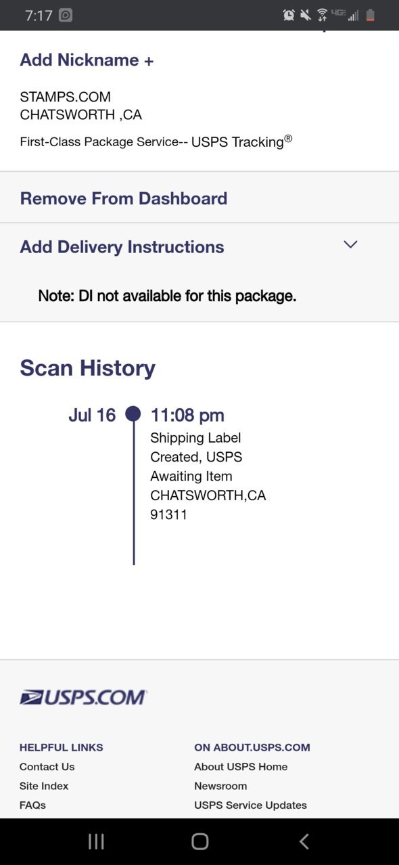Add a nickname with the plus link
The width and height of the screenshot is (399, 865).
87,60
